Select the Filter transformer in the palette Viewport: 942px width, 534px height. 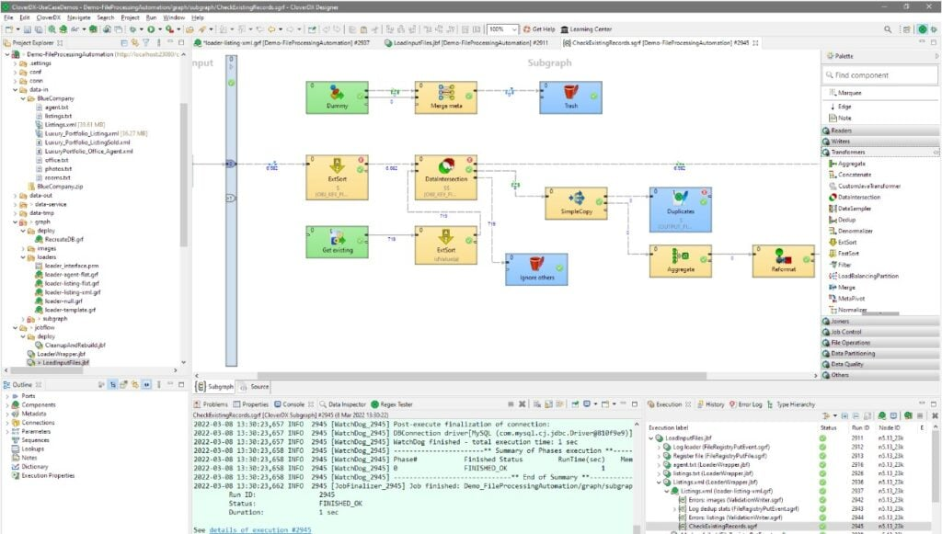[844, 264]
